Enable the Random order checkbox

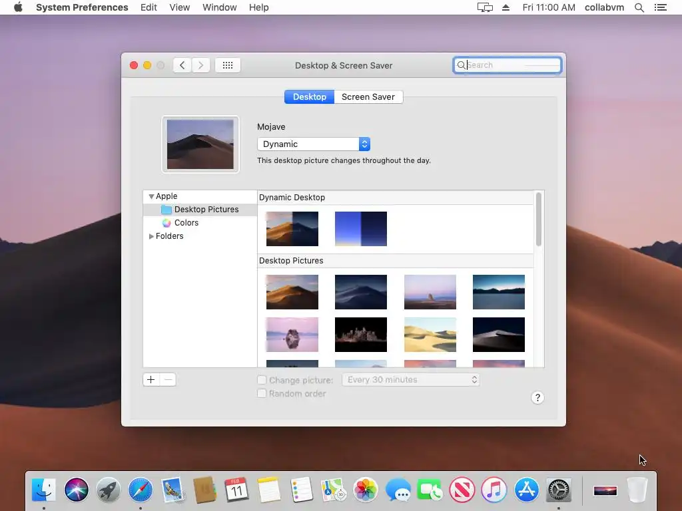(x=261, y=394)
